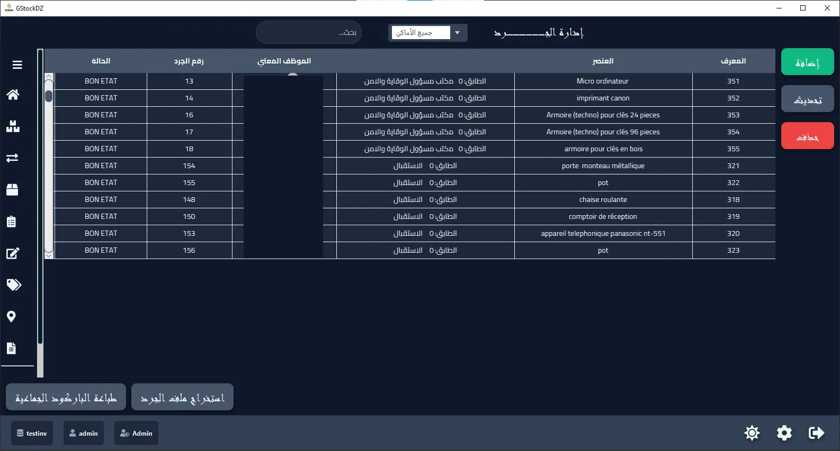This screenshot has width=840, height=451.
Task: Open the transfer arrows icon in sidebar
Action: point(13,158)
